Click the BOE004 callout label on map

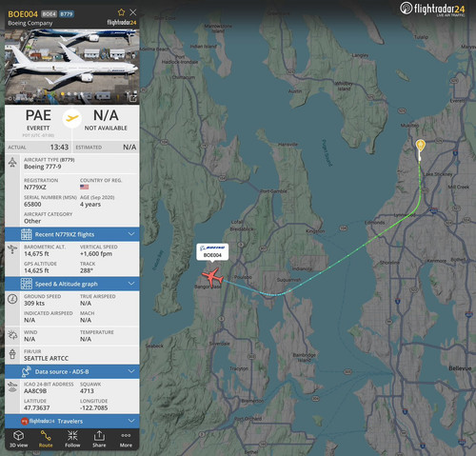(212, 252)
